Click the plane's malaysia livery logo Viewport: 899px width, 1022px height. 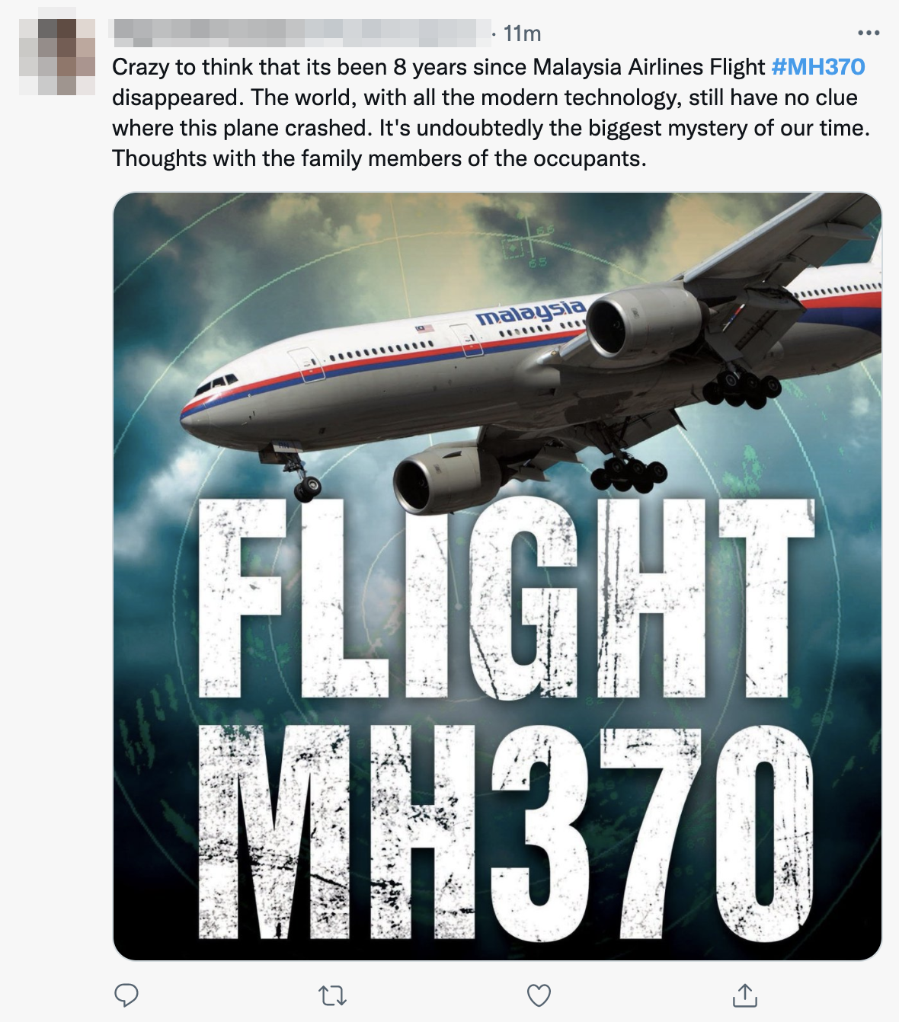(x=531, y=311)
